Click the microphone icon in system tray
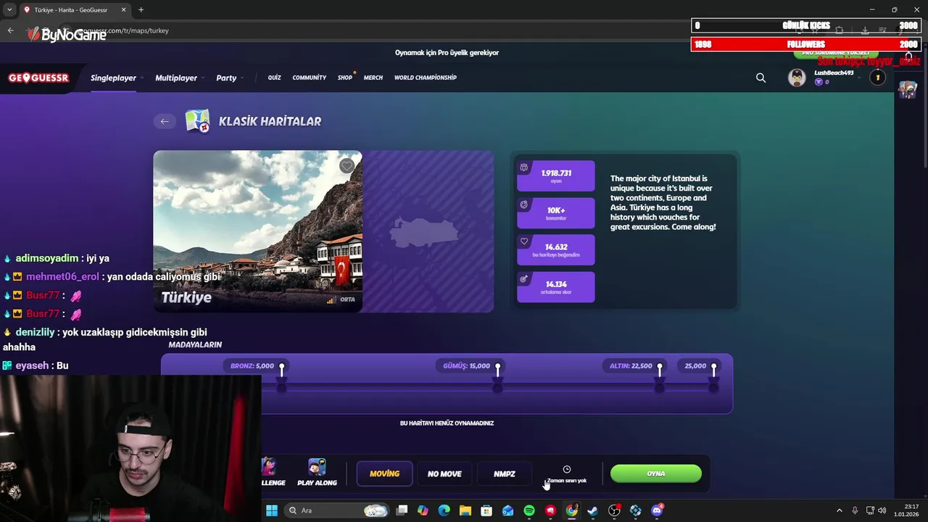928x522 pixels. point(855,510)
